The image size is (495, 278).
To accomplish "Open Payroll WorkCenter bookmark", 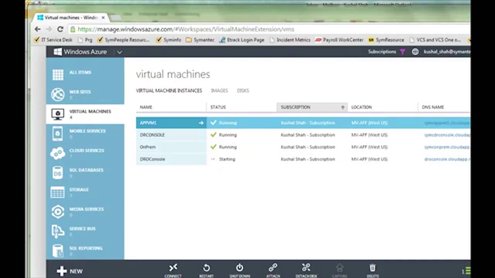I will click(x=339, y=40).
